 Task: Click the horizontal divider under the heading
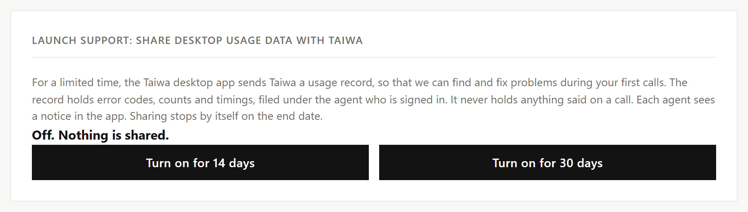point(374,57)
